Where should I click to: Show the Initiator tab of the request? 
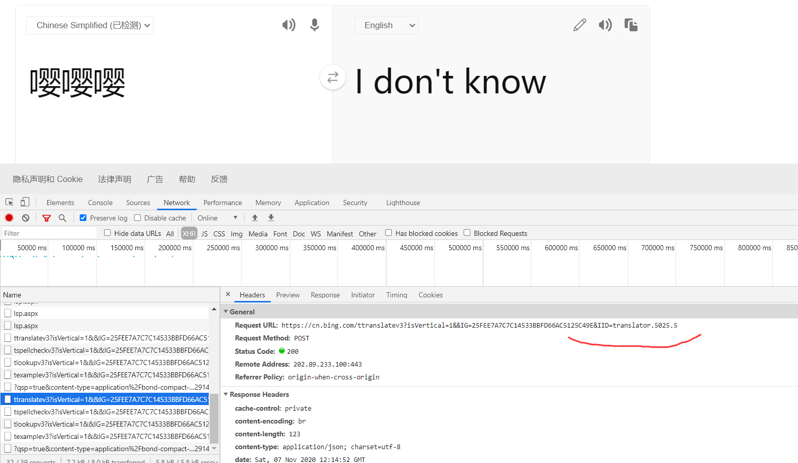(x=363, y=295)
